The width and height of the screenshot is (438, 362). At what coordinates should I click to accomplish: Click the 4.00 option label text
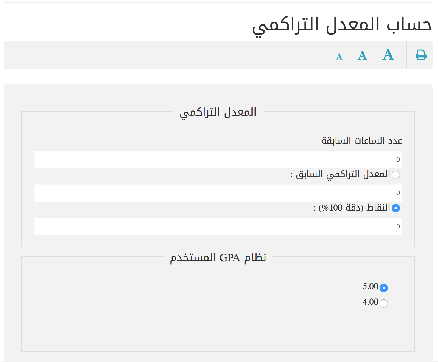(370, 302)
